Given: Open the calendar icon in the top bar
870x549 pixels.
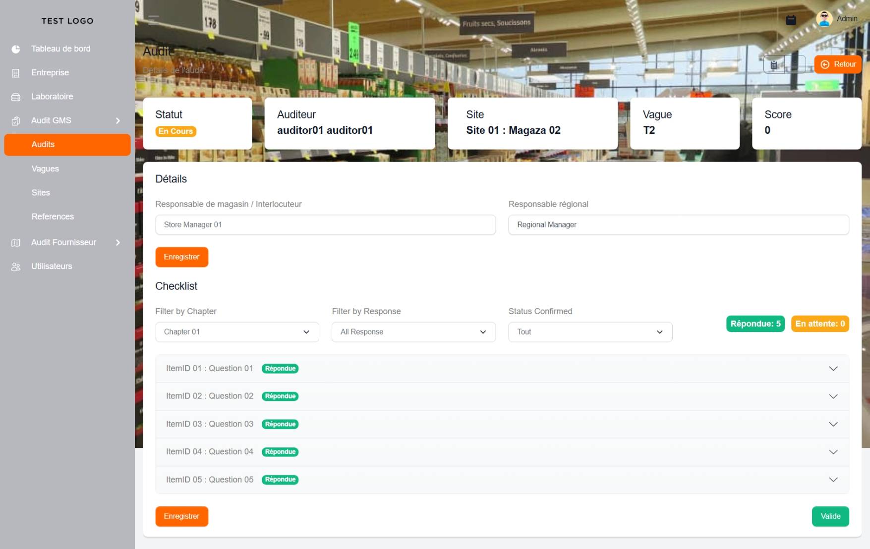Looking at the screenshot, I should (x=791, y=19).
